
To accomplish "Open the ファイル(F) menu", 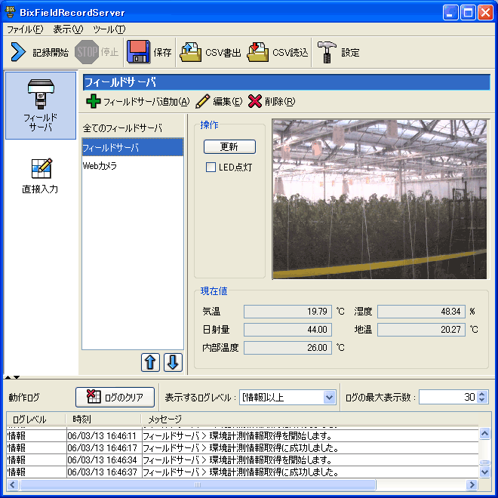I will point(24,29).
